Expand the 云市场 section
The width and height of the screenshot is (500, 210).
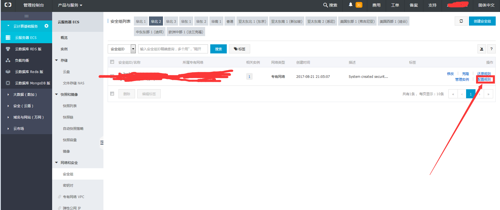[8, 128]
